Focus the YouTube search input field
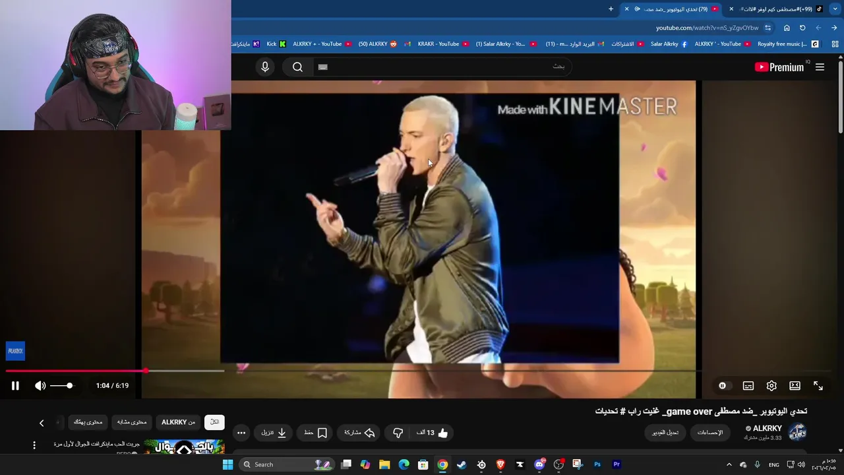This screenshot has height=475, width=844. click(x=442, y=67)
